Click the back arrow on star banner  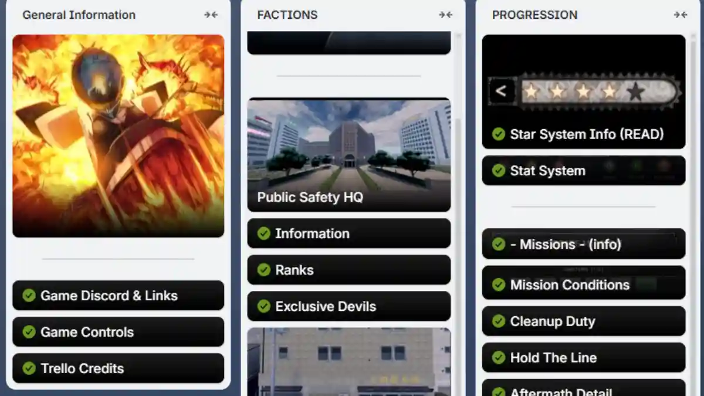(x=501, y=91)
